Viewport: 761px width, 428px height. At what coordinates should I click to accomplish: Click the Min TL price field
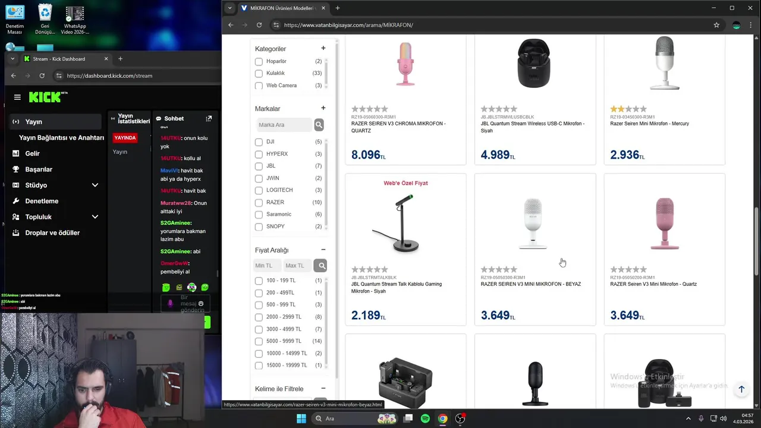268,266
